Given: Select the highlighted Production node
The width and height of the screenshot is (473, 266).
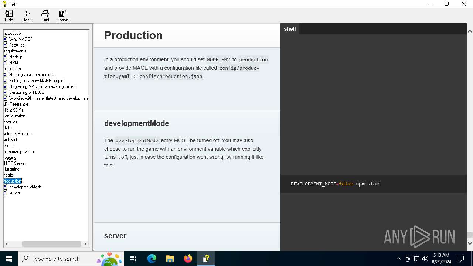Looking at the screenshot, I should point(13,181).
